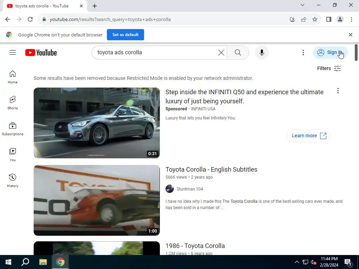The width and height of the screenshot is (359, 269).
Task: Dismiss the default browser notification bar
Action: click(x=350, y=35)
